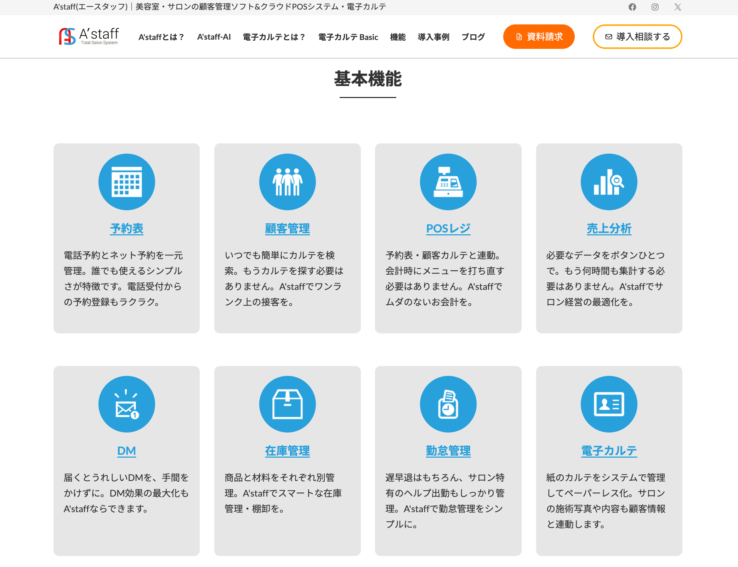Screen dimensions: 738x567
Task: Open the 導入事例 menu item
Action: coord(433,37)
